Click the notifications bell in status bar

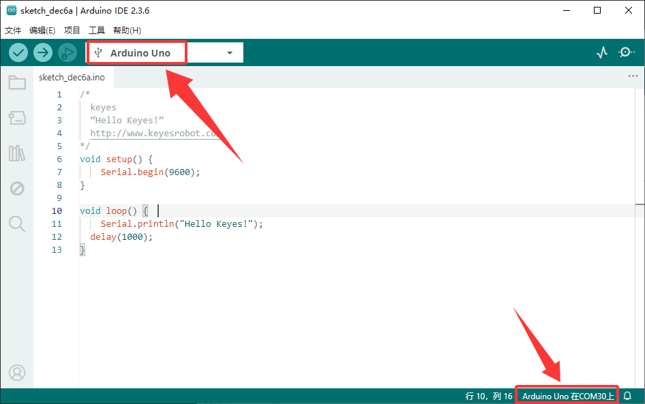tap(628, 396)
